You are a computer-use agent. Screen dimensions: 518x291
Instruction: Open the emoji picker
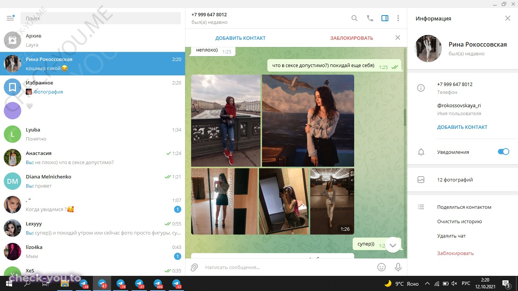tap(381, 267)
